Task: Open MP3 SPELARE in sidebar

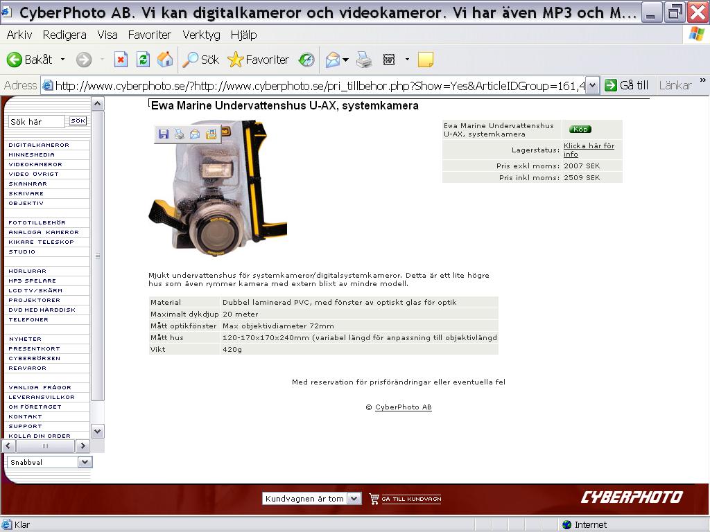Action: tap(32, 281)
